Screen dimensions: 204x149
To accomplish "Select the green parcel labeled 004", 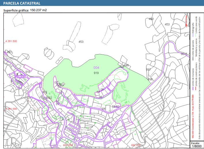I will point(96,67).
